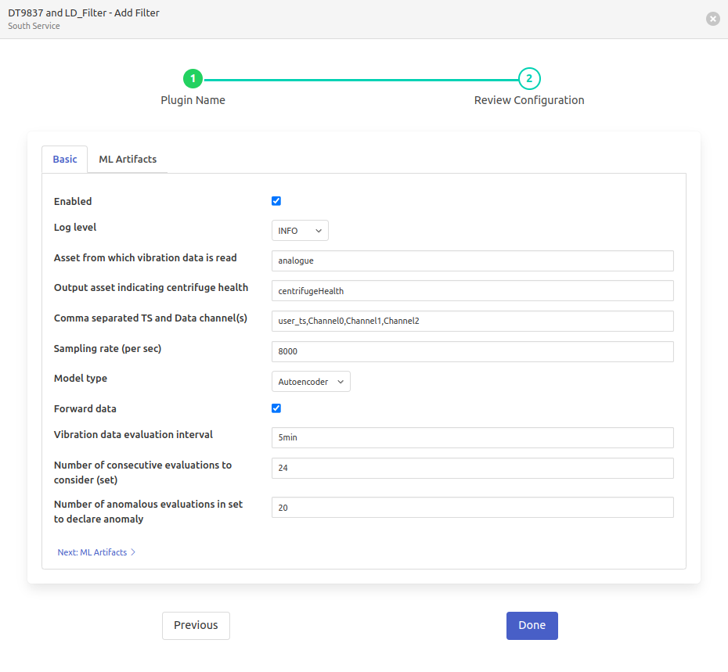
Task: Open the Model type dropdown
Action: click(311, 382)
